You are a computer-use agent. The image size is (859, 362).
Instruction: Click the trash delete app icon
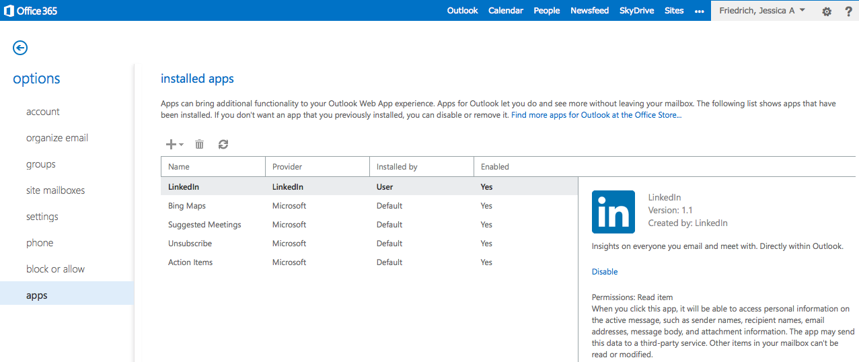(x=199, y=144)
